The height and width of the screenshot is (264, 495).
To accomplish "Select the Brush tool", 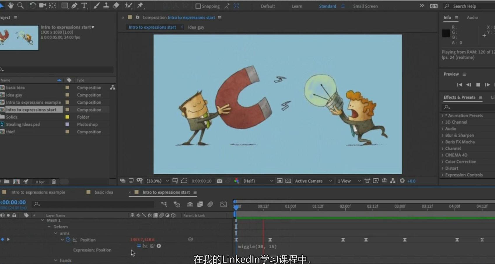I will point(96,6).
